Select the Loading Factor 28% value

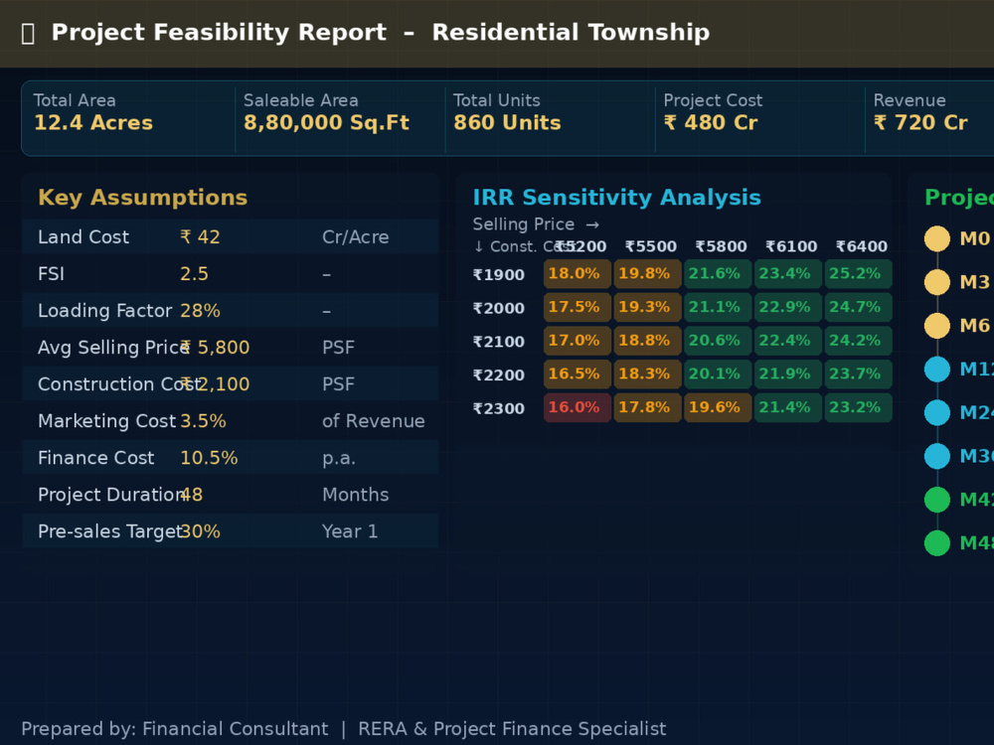[x=201, y=310]
